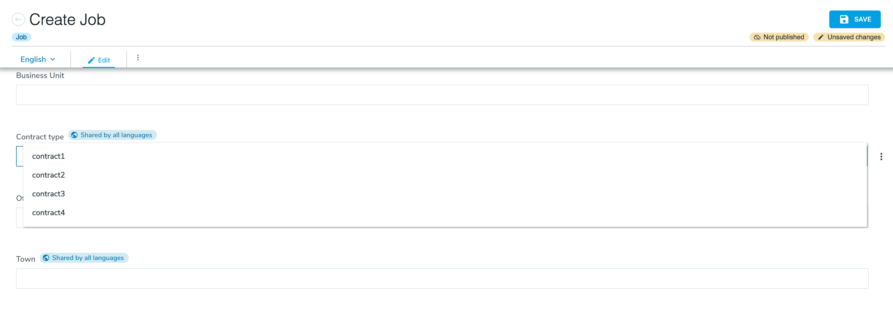Select contract1 from the dropdown
Screen dimensions: 893x312
[48, 156]
